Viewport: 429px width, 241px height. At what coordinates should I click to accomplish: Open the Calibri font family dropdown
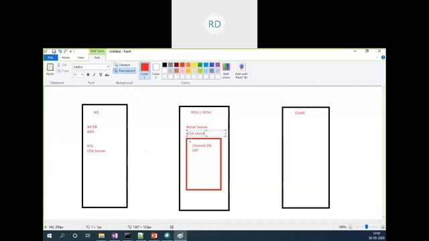click(x=108, y=67)
